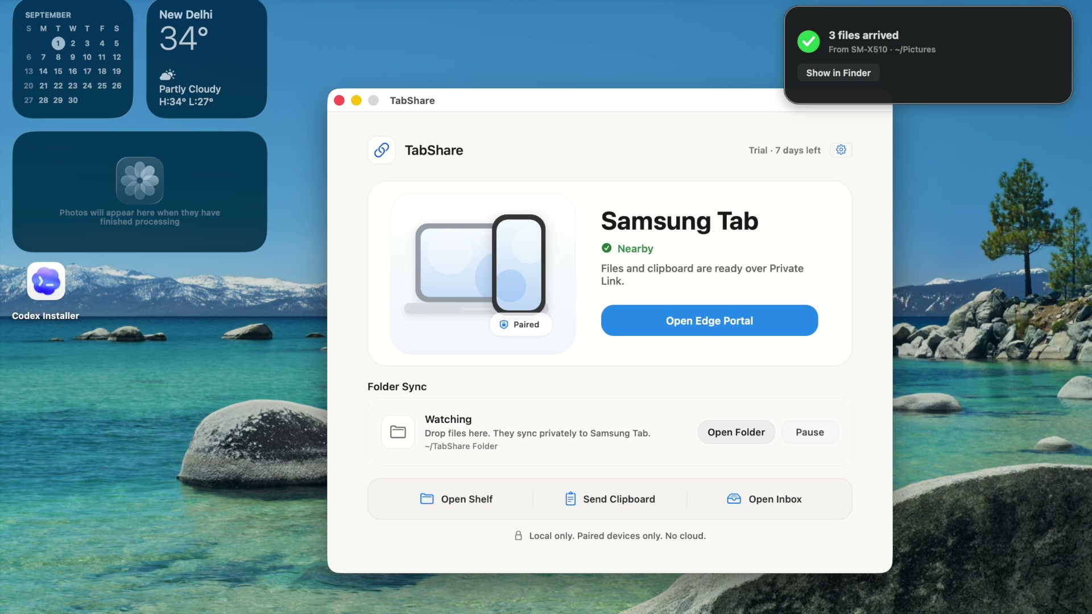1092x614 pixels.
Task: Click 'New Delhi' weather widget title
Action: [186, 15]
